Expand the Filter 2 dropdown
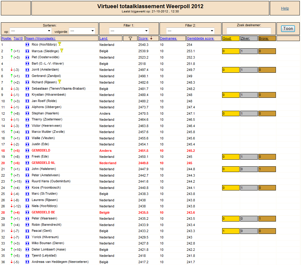The image size is (301, 265). pyautogui.click(x=190, y=31)
